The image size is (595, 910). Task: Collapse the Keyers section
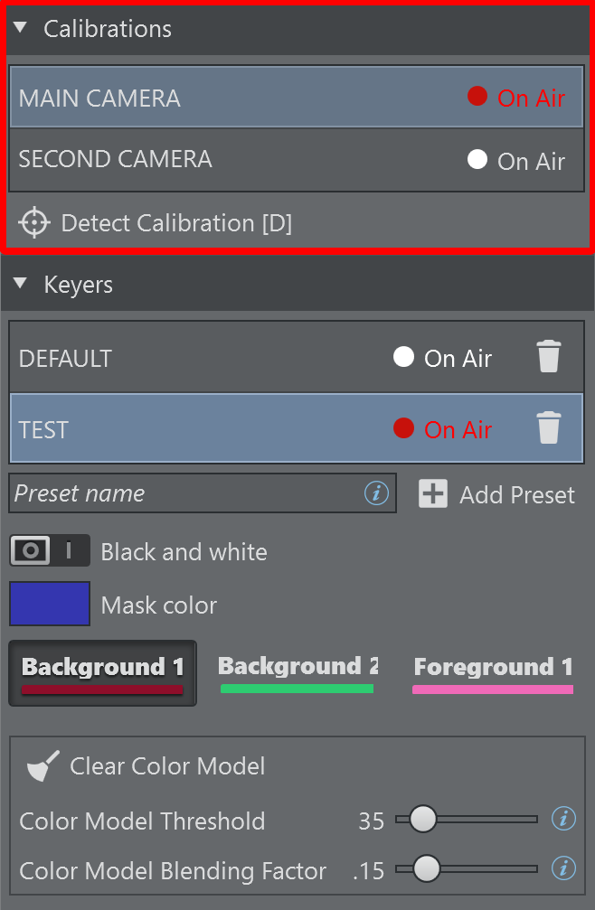point(21,285)
